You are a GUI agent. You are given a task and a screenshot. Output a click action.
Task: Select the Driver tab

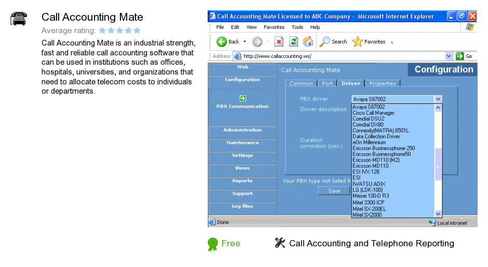351,83
